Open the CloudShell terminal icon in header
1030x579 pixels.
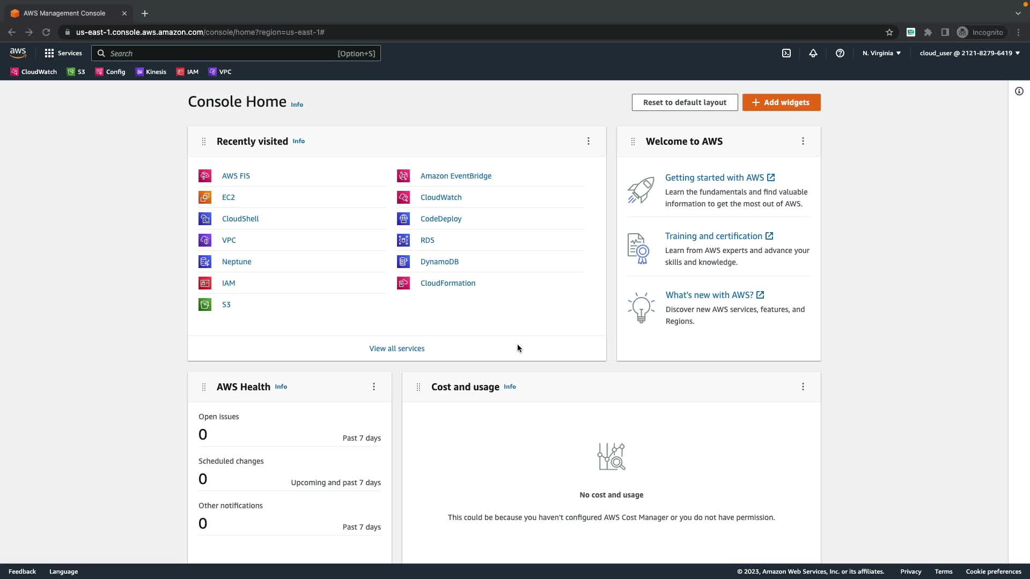click(786, 53)
